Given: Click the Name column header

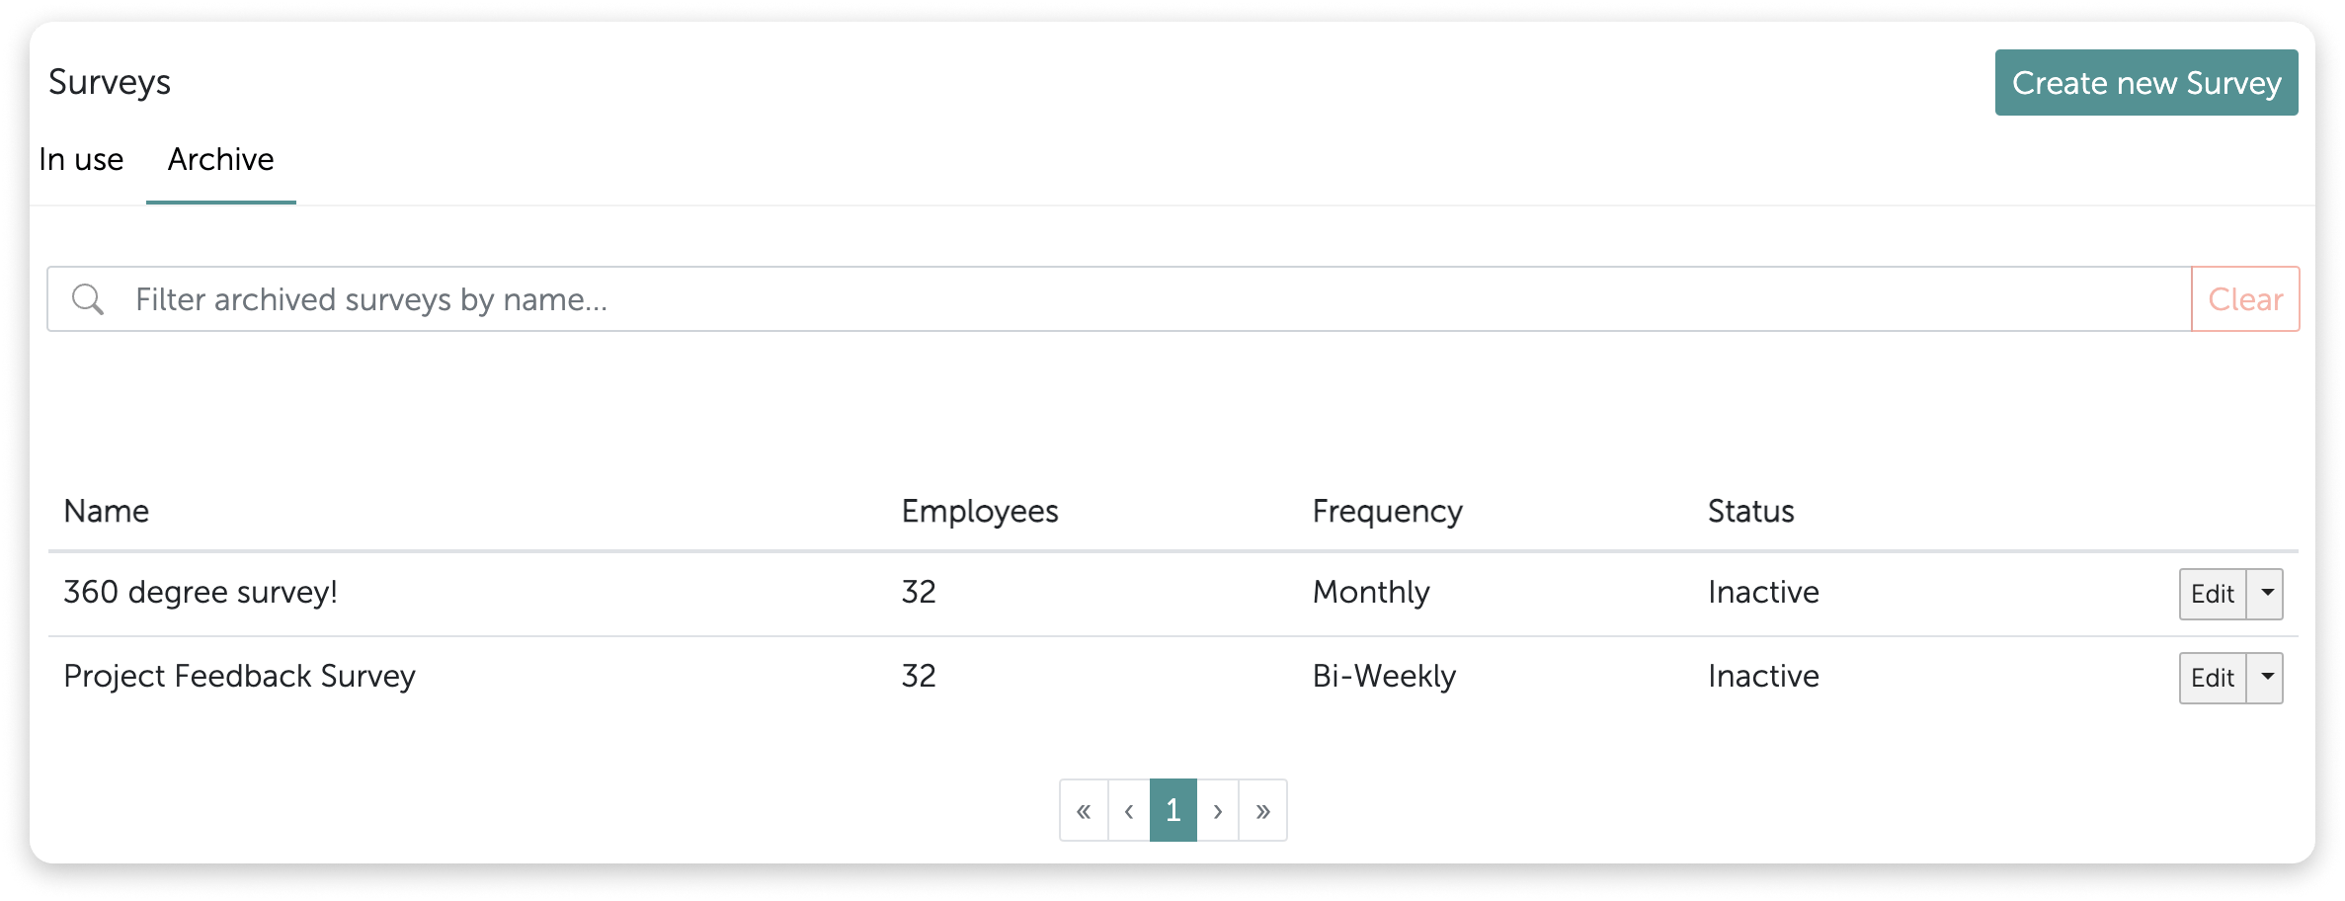Looking at the screenshot, I should click(x=107, y=511).
